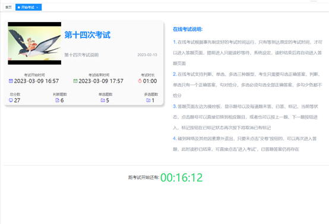This screenshot has width=329, height=224.
Task: Click the 距考试开始还有 label
Action: point(144,178)
